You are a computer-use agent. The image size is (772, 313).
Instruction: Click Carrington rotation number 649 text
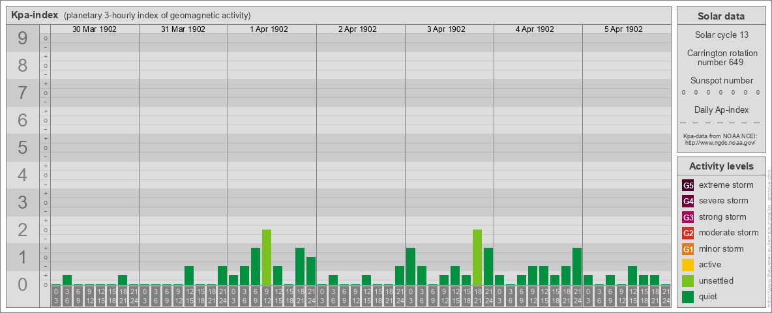pyautogui.click(x=721, y=57)
